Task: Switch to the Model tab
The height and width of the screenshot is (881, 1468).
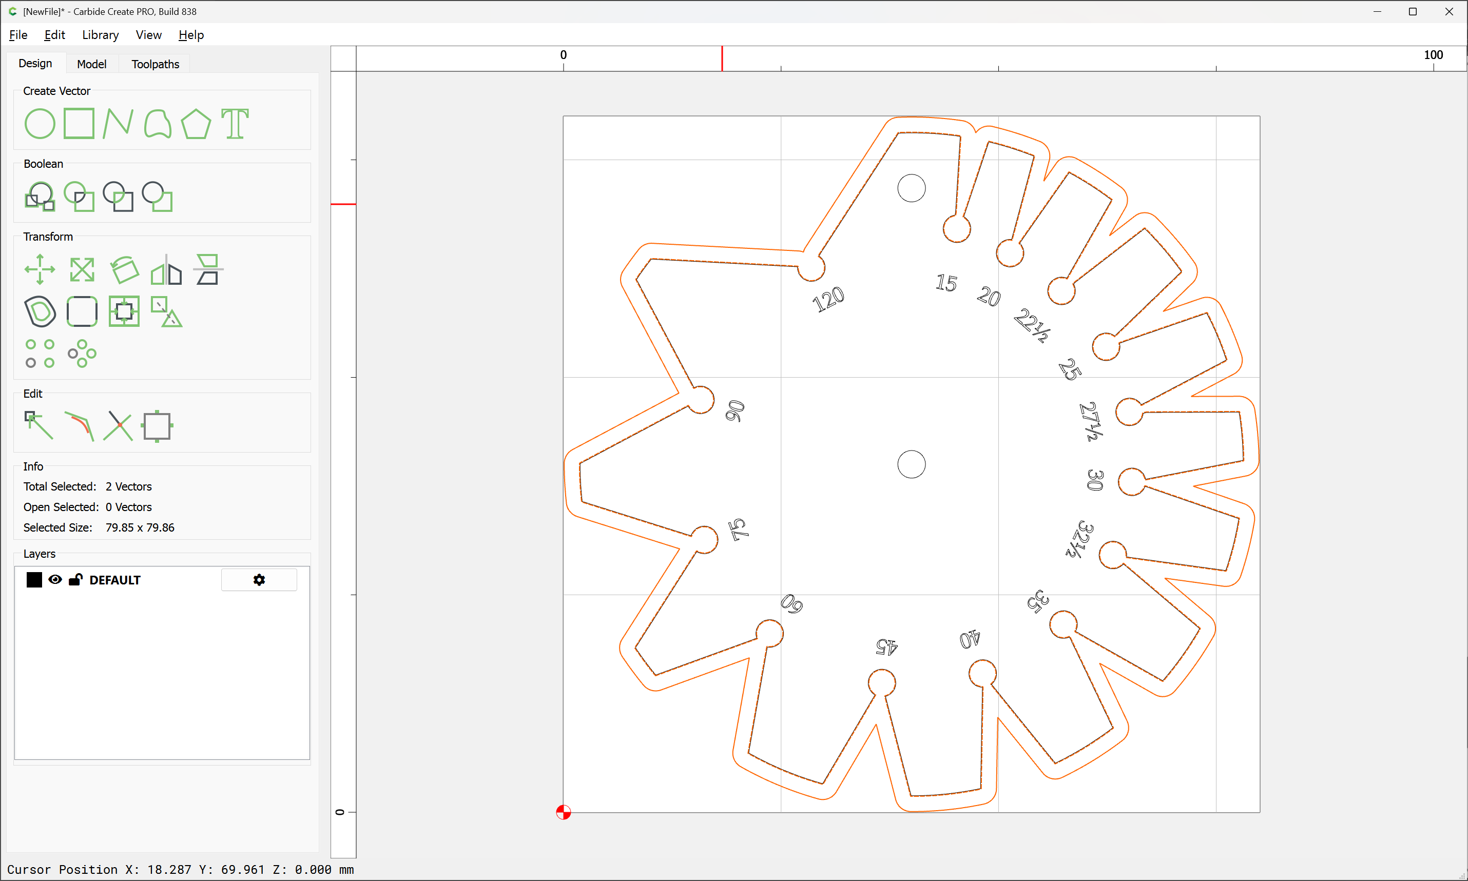Action: click(91, 64)
